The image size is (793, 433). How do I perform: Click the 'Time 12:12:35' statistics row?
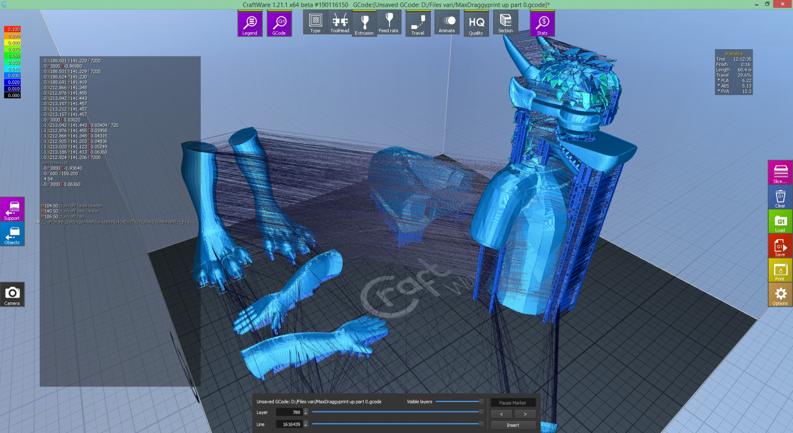pyautogui.click(x=734, y=59)
